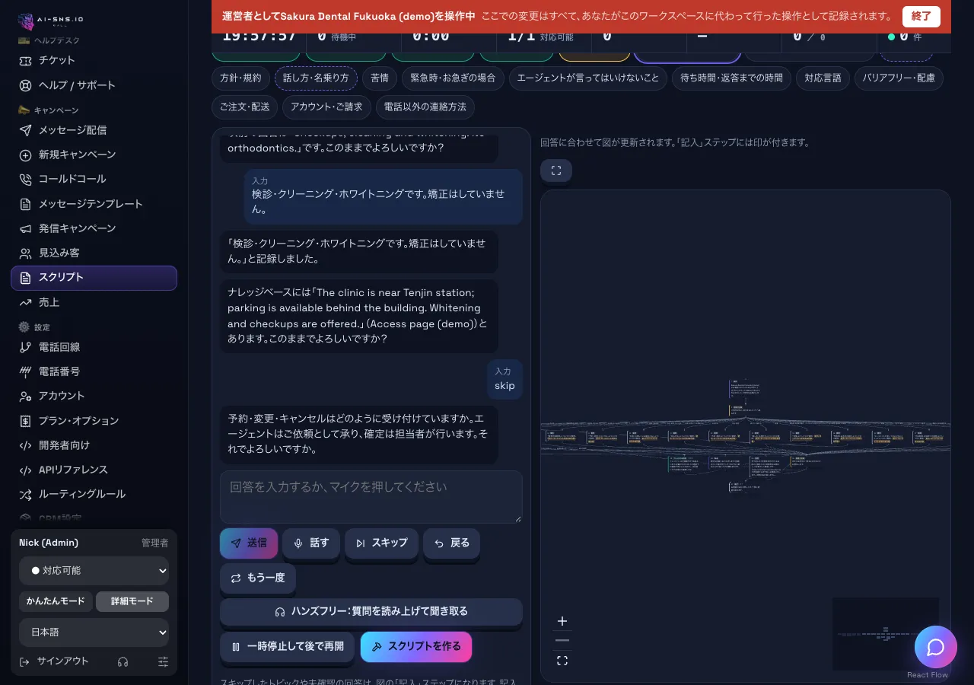The height and width of the screenshot is (685, 974).
Task: Select the アカウント・ご請求 topic chip
Action: [326, 107]
